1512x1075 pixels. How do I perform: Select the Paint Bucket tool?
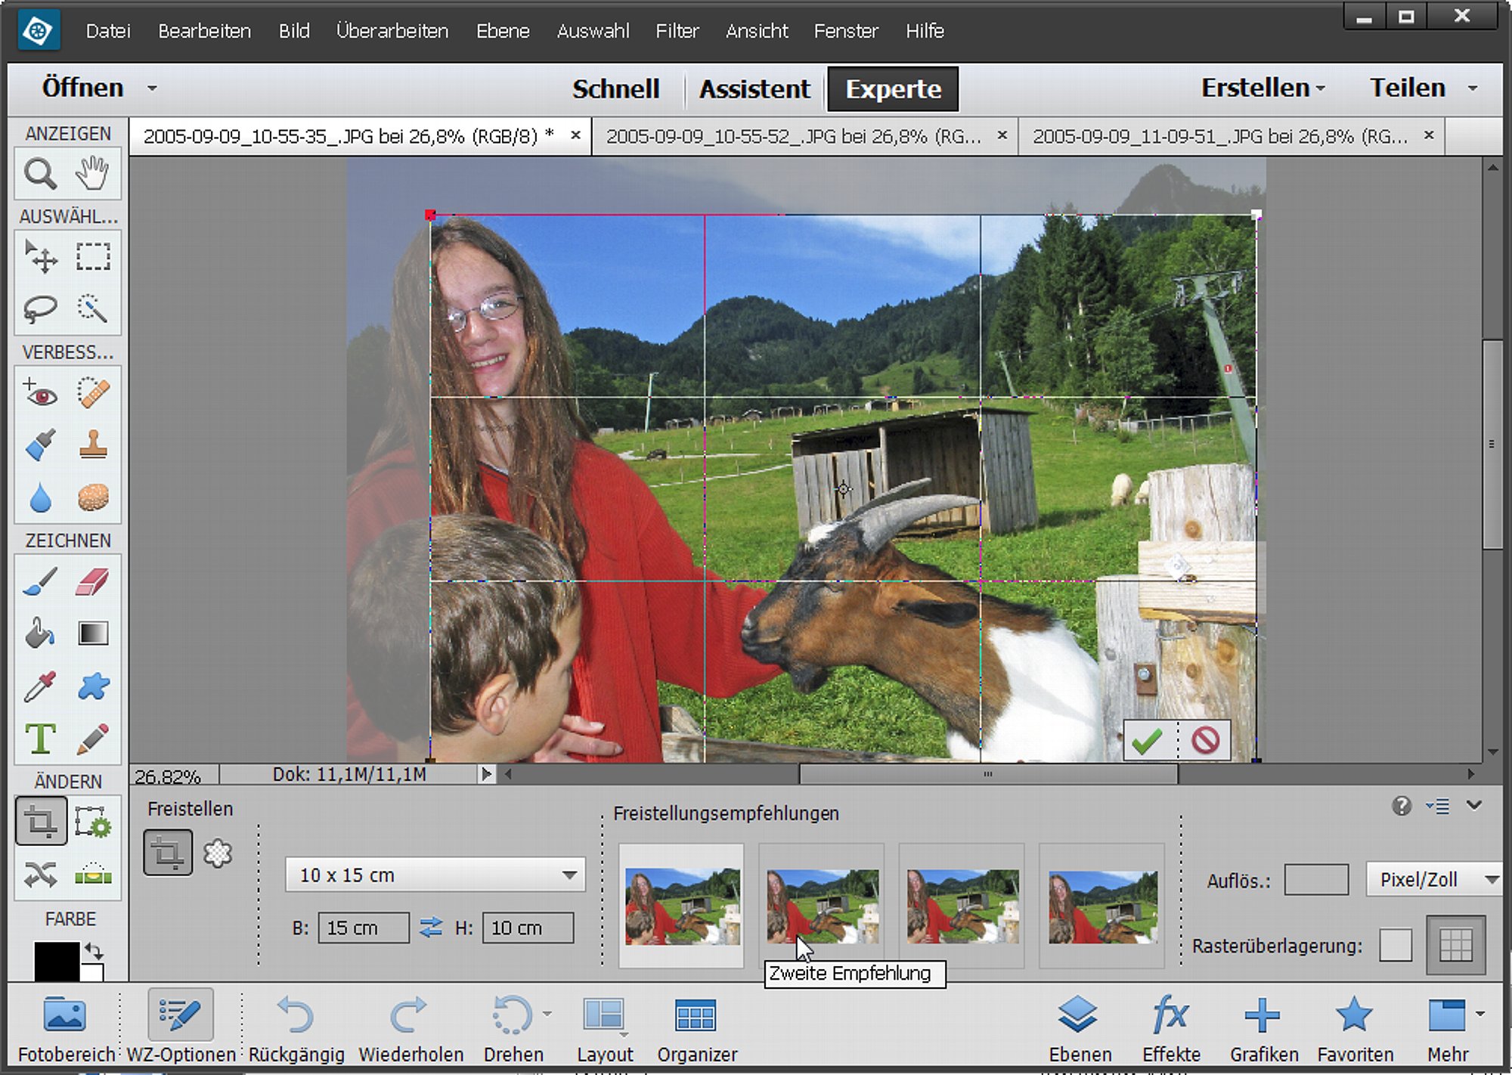click(x=40, y=634)
